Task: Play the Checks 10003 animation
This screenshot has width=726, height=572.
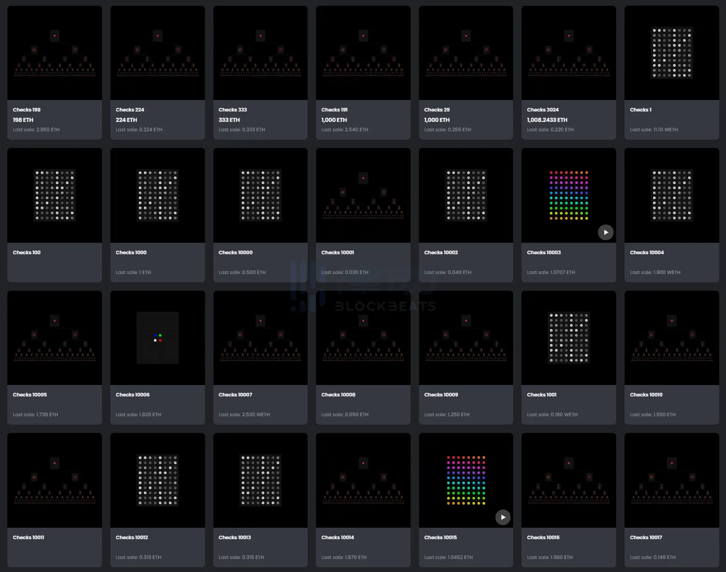Action: (x=605, y=232)
